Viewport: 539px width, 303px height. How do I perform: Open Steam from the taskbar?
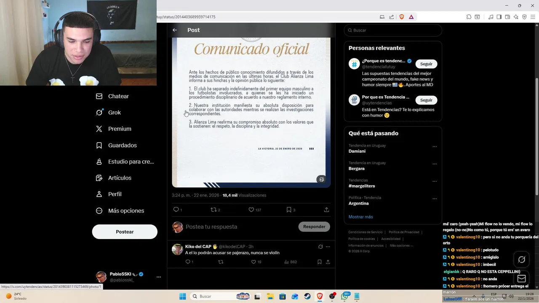click(307, 296)
